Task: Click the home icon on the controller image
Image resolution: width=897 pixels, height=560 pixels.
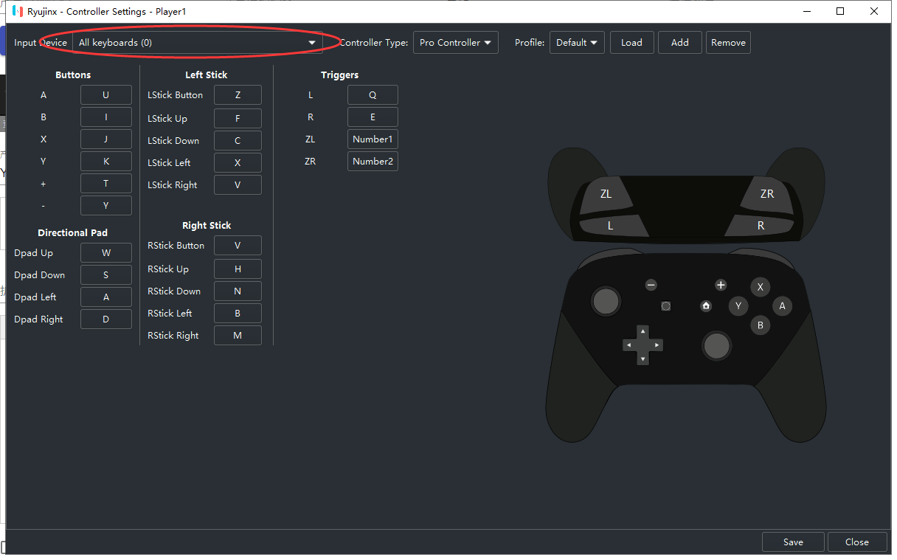Action: click(x=706, y=305)
